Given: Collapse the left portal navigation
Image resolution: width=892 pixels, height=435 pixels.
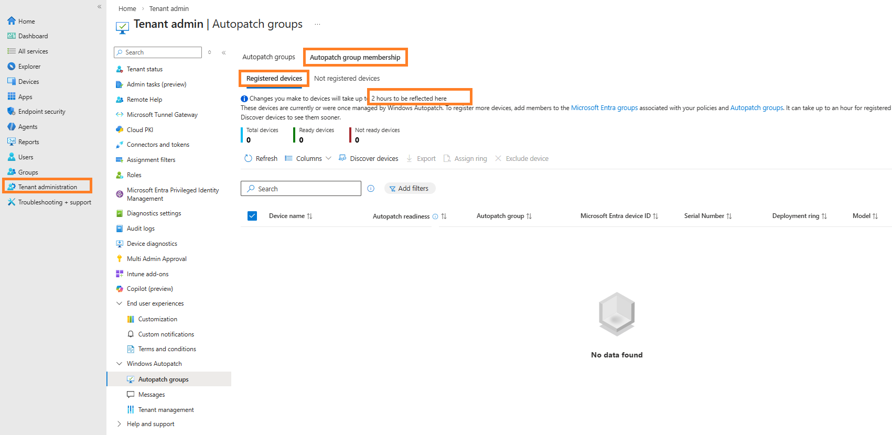Looking at the screenshot, I should pyautogui.click(x=100, y=7).
